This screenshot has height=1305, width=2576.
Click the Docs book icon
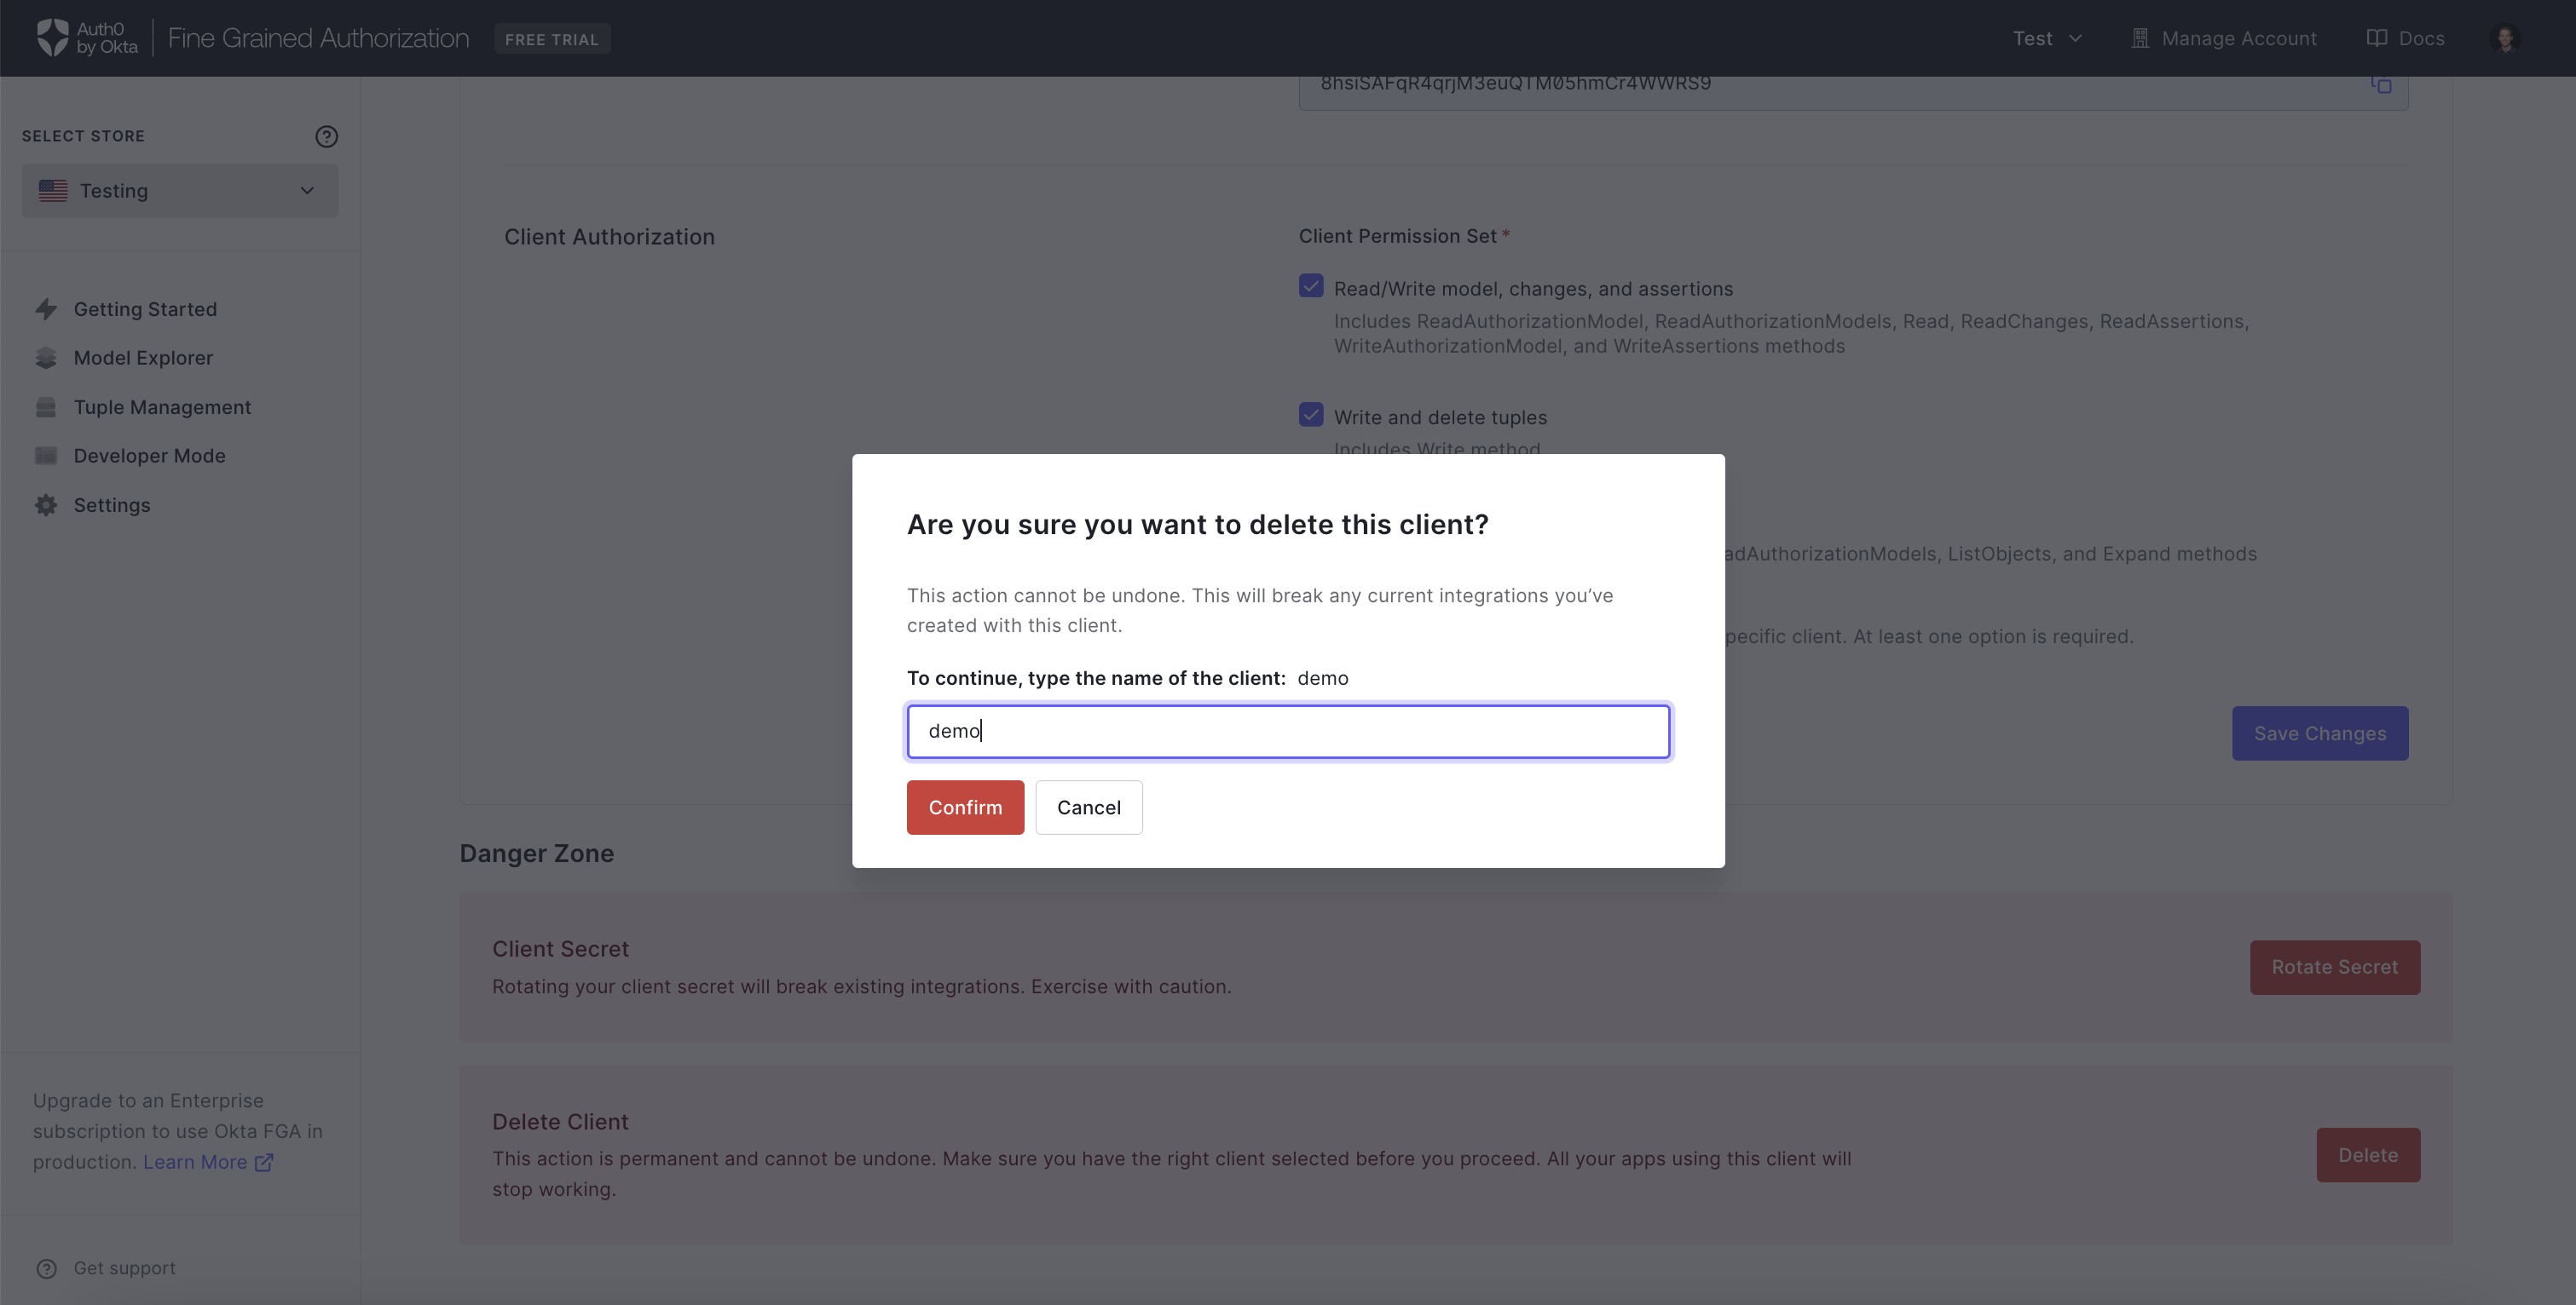pos(2377,38)
